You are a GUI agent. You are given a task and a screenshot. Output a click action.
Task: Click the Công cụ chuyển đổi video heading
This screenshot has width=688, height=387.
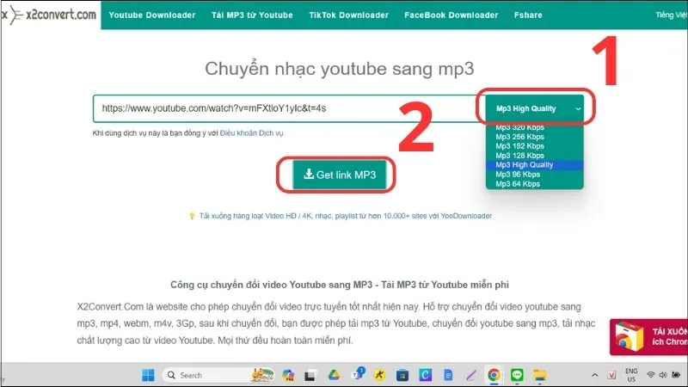340,285
